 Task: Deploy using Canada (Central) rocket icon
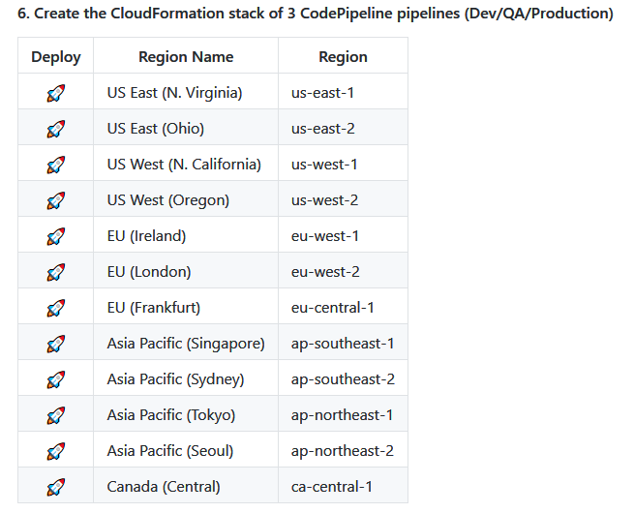(55, 487)
